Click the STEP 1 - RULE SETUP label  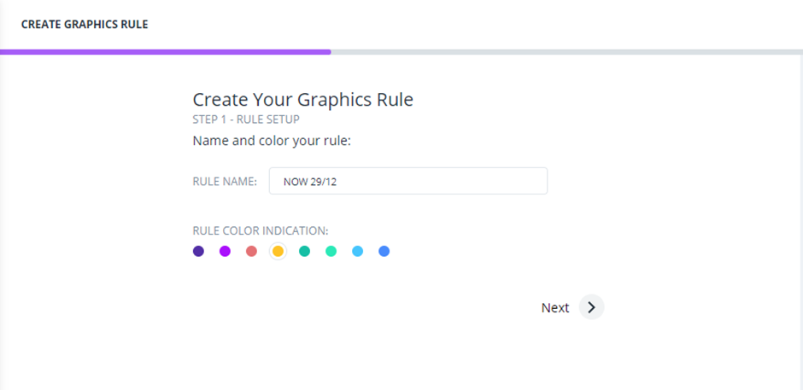[x=245, y=119]
